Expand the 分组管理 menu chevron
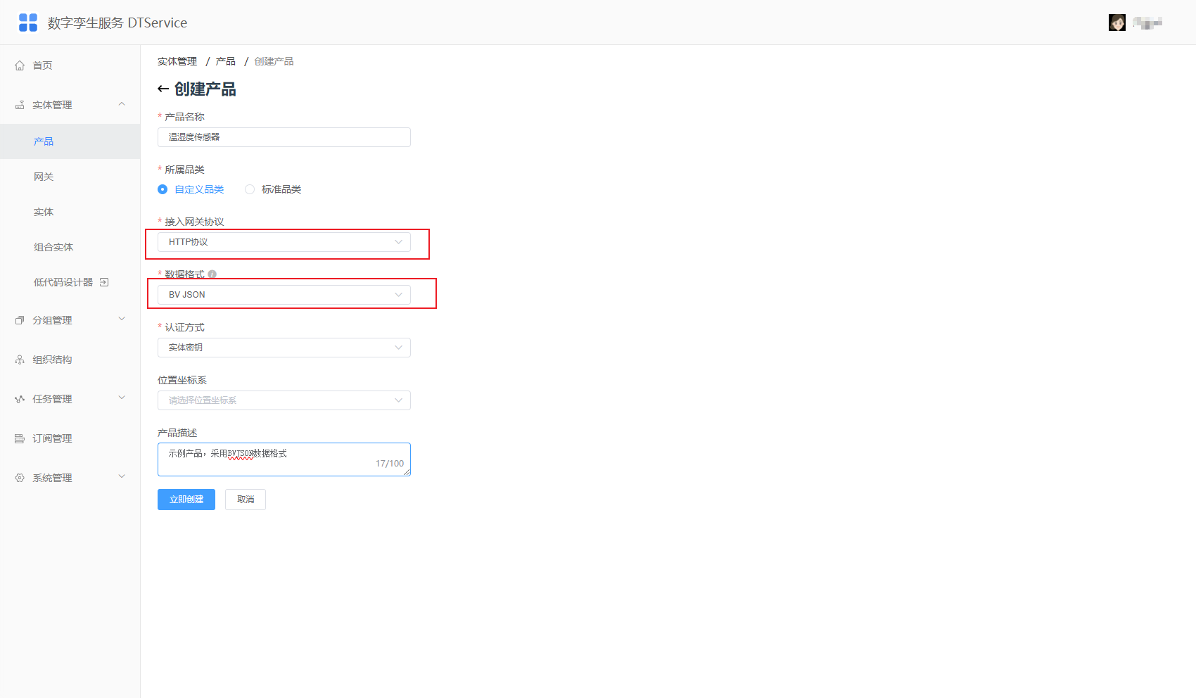The image size is (1196, 698). click(122, 319)
